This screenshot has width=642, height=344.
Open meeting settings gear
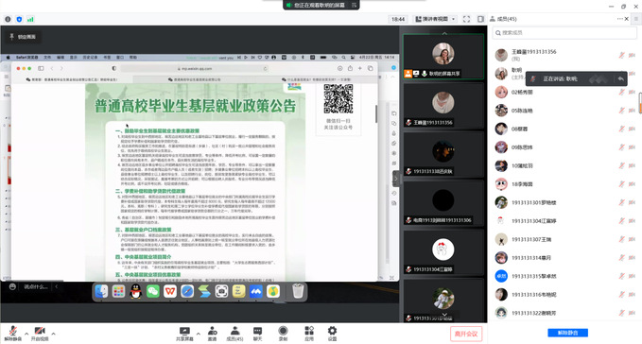click(x=332, y=334)
